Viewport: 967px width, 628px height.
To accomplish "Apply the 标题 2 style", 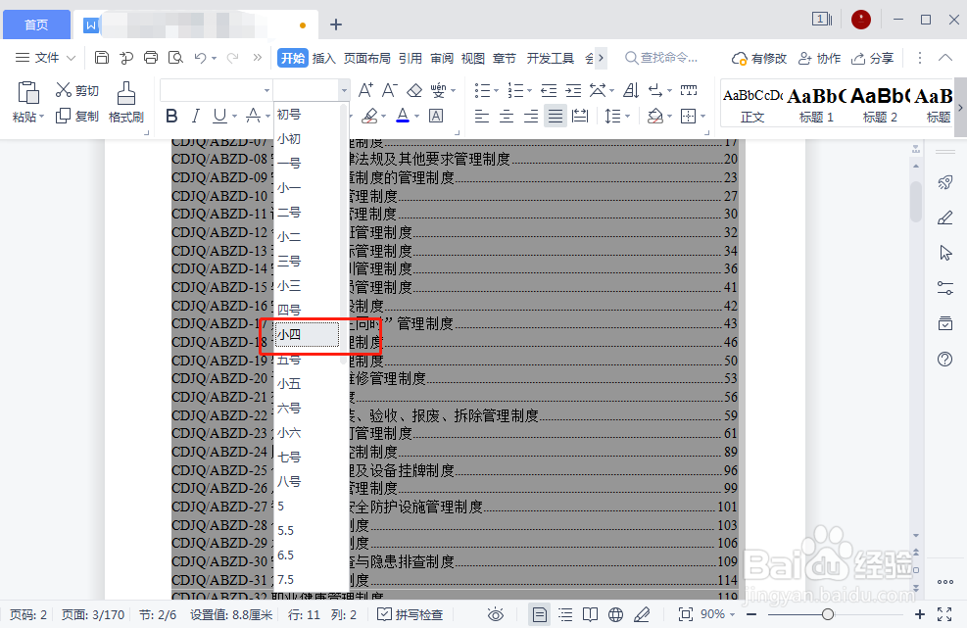I will click(880, 106).
